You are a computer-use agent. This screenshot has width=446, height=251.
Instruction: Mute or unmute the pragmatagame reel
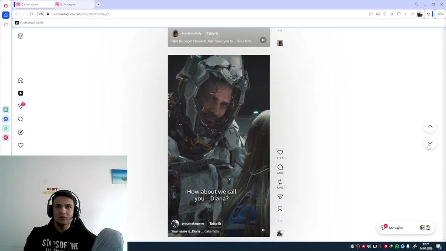point(263,230)
